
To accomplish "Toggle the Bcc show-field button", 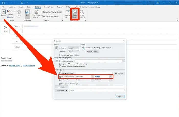I will [x=27, y=14].
